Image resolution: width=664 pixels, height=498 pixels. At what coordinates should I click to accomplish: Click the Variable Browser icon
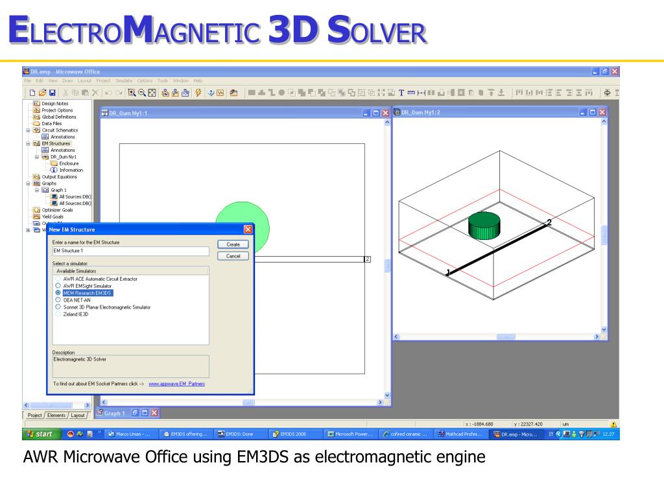pyautogui.click(x=220, y=93)
